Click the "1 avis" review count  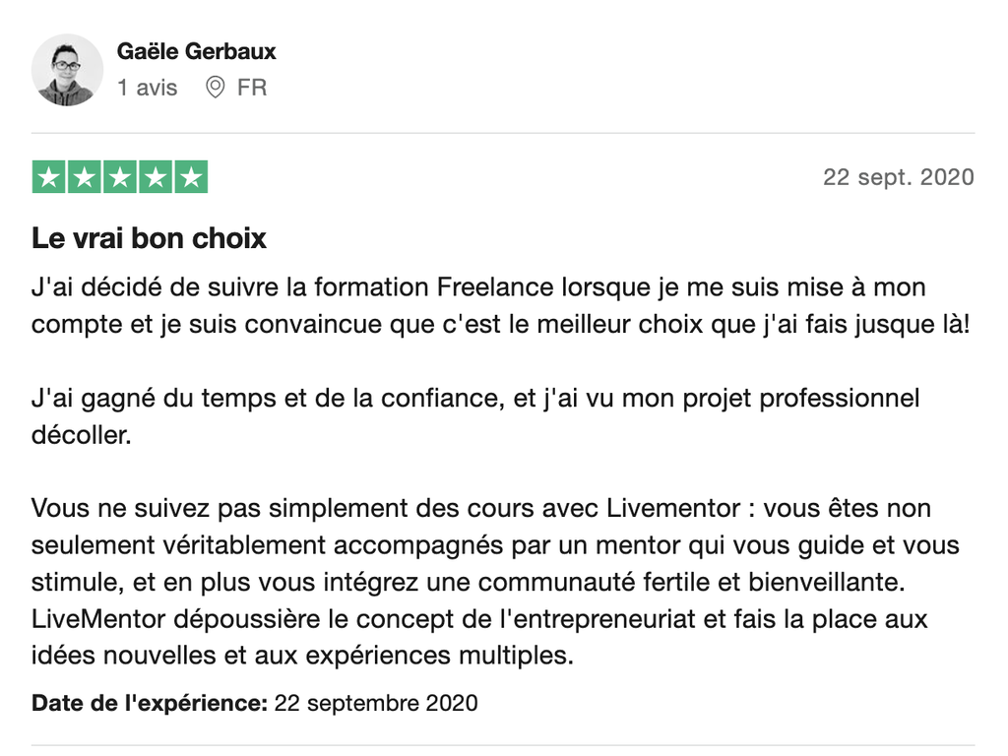point(147,88)
